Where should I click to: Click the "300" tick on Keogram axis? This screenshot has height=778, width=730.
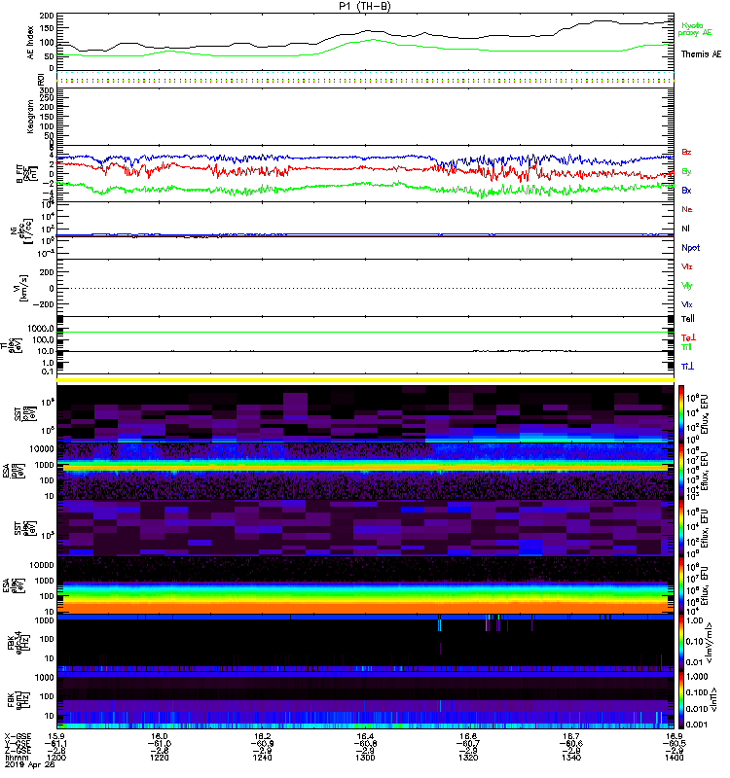[46, 90]
